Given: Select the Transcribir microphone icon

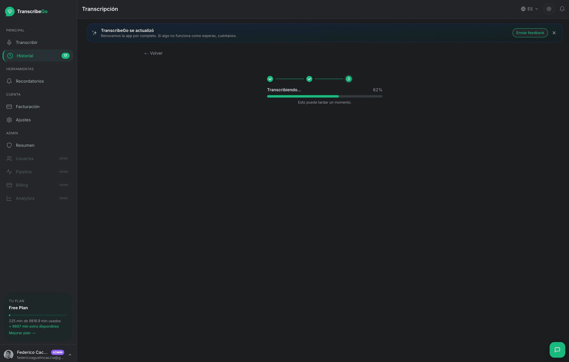Looking at the screenshot, I should click(9, 42).
